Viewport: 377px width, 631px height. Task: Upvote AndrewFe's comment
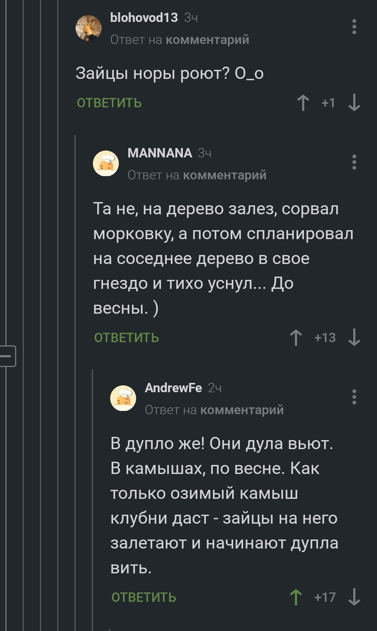[x=296, y=597]
